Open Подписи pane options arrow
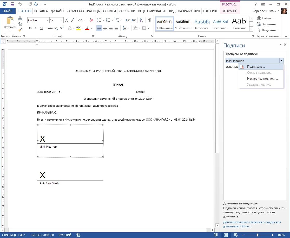 point(280,45)
